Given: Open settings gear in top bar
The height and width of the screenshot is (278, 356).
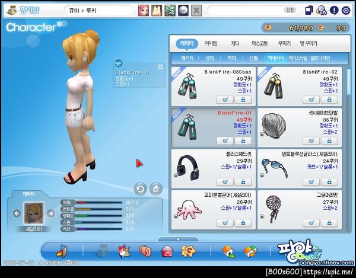Looking at the screenshot, I should coord(346,11).
